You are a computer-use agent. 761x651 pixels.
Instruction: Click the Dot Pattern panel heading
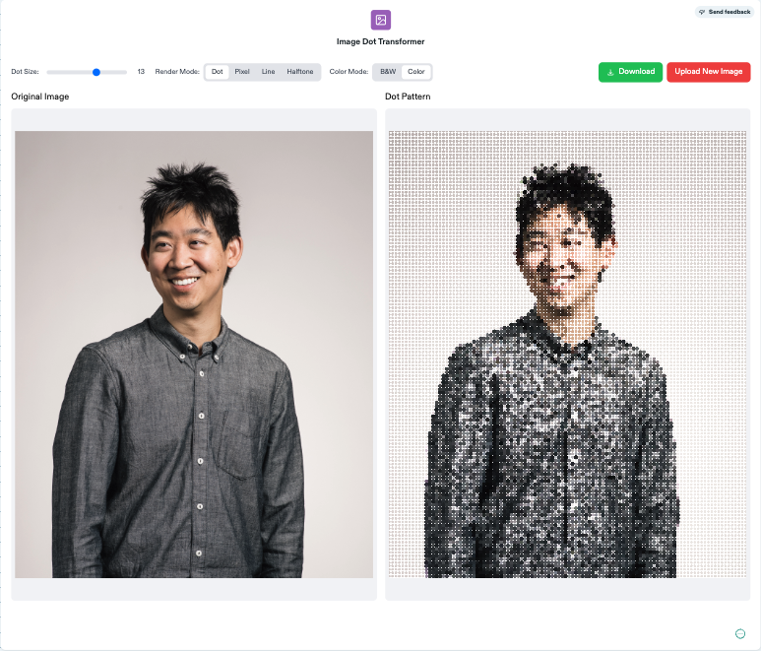pyautogui.click(x=408, y=97)
